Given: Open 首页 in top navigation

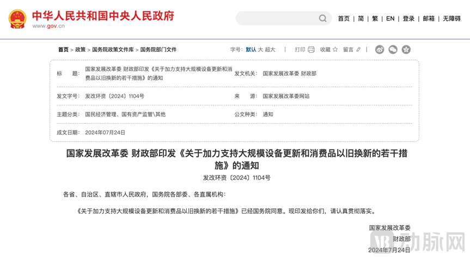Looking at the screenshot, I should pos(344,19).
